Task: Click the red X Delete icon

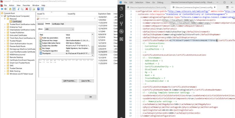Action: click(27, 9)
